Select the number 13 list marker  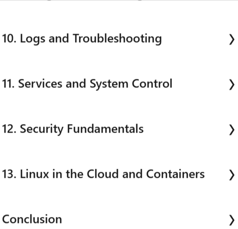coord(9,174)
